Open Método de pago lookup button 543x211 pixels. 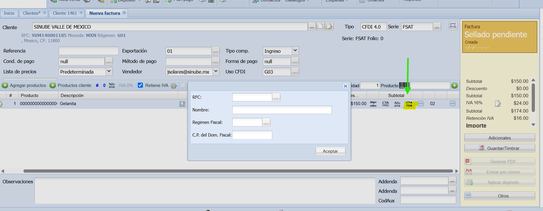[x=216, y=61]
